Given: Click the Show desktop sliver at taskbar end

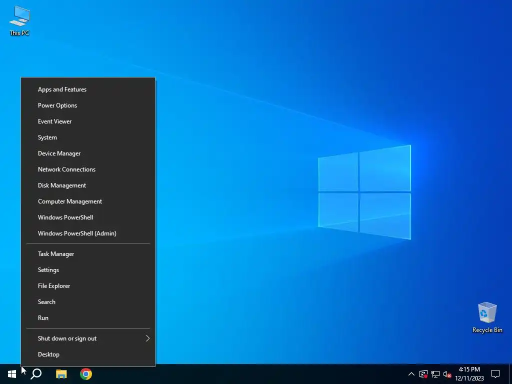Looking at the screenshot, I should click(x=510, y=374).
